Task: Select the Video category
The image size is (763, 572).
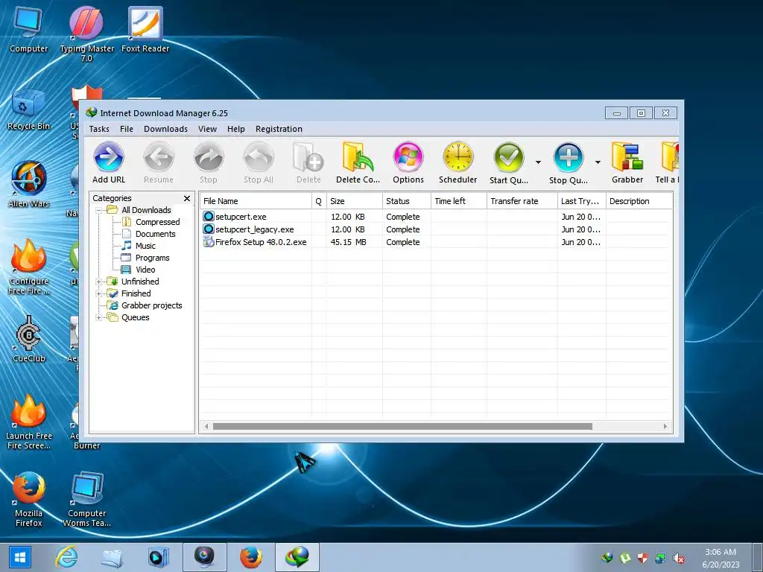Action: click(x=145, y=270)
